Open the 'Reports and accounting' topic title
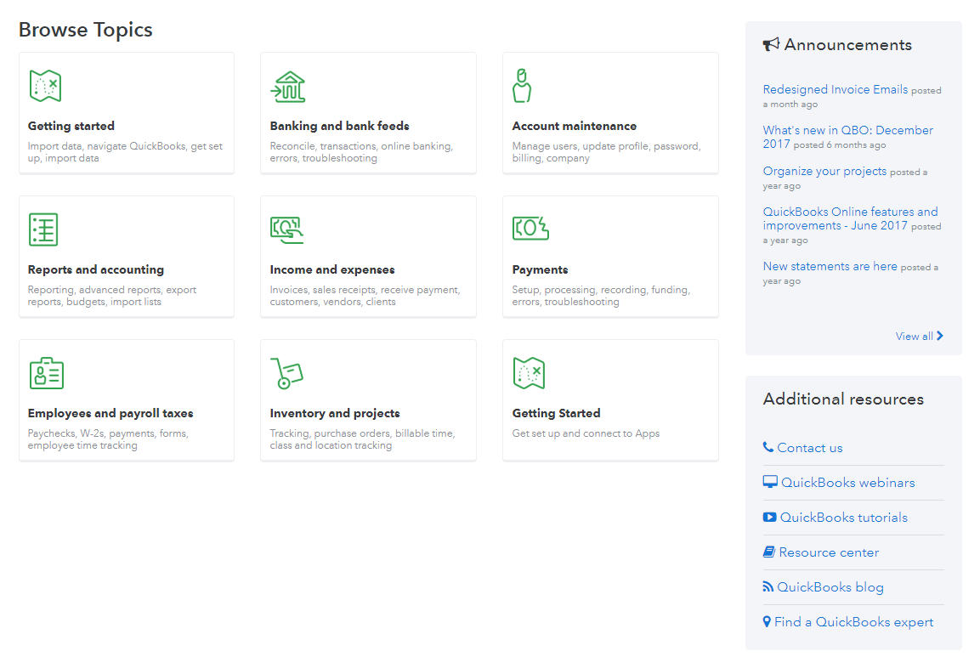Image resolution: width=980 pixels, height=668 pixels. (x=96, y=269)
